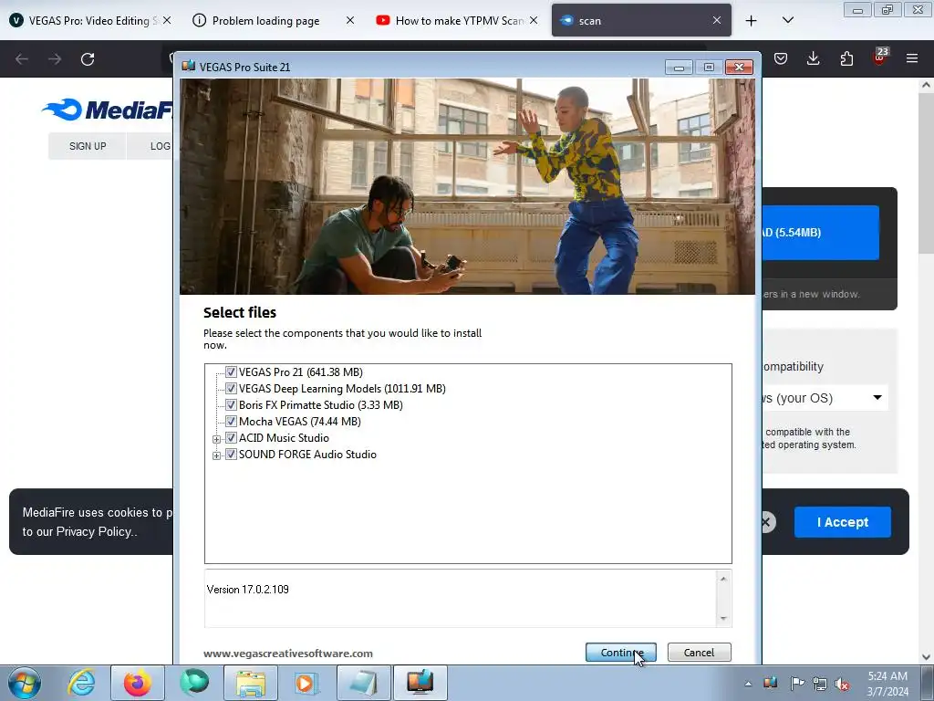Uncheck the VEGAS Pro 21 component checkbox
Image resolution: width=934 pixels, height=701 pixels.
[231, 372]
